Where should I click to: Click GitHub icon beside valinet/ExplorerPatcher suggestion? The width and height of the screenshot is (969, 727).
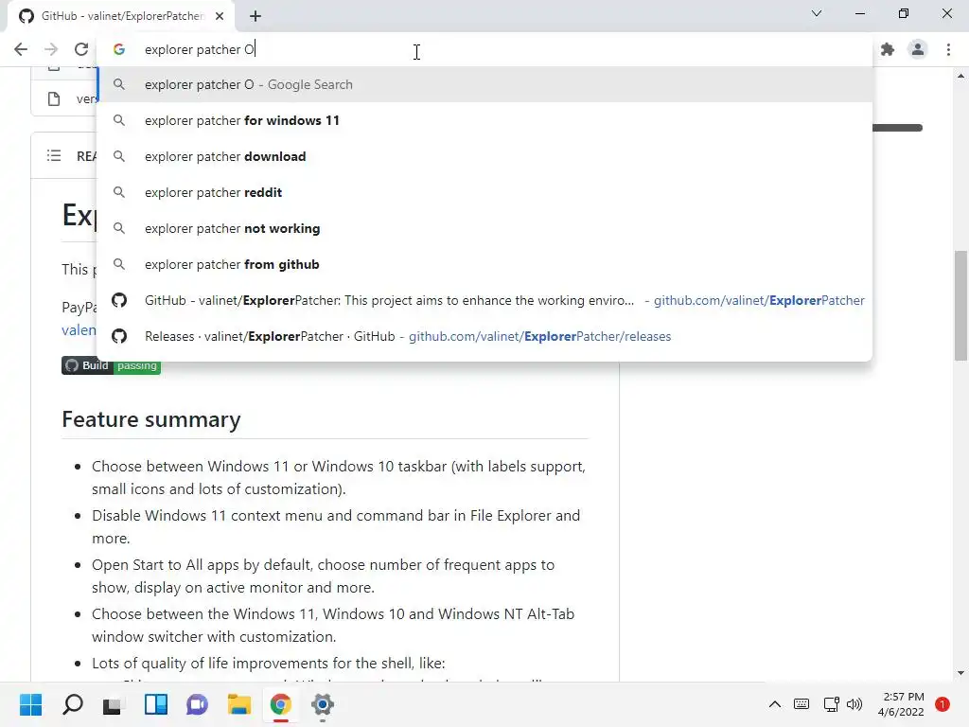pyautogui.click(x=119, y=300)
